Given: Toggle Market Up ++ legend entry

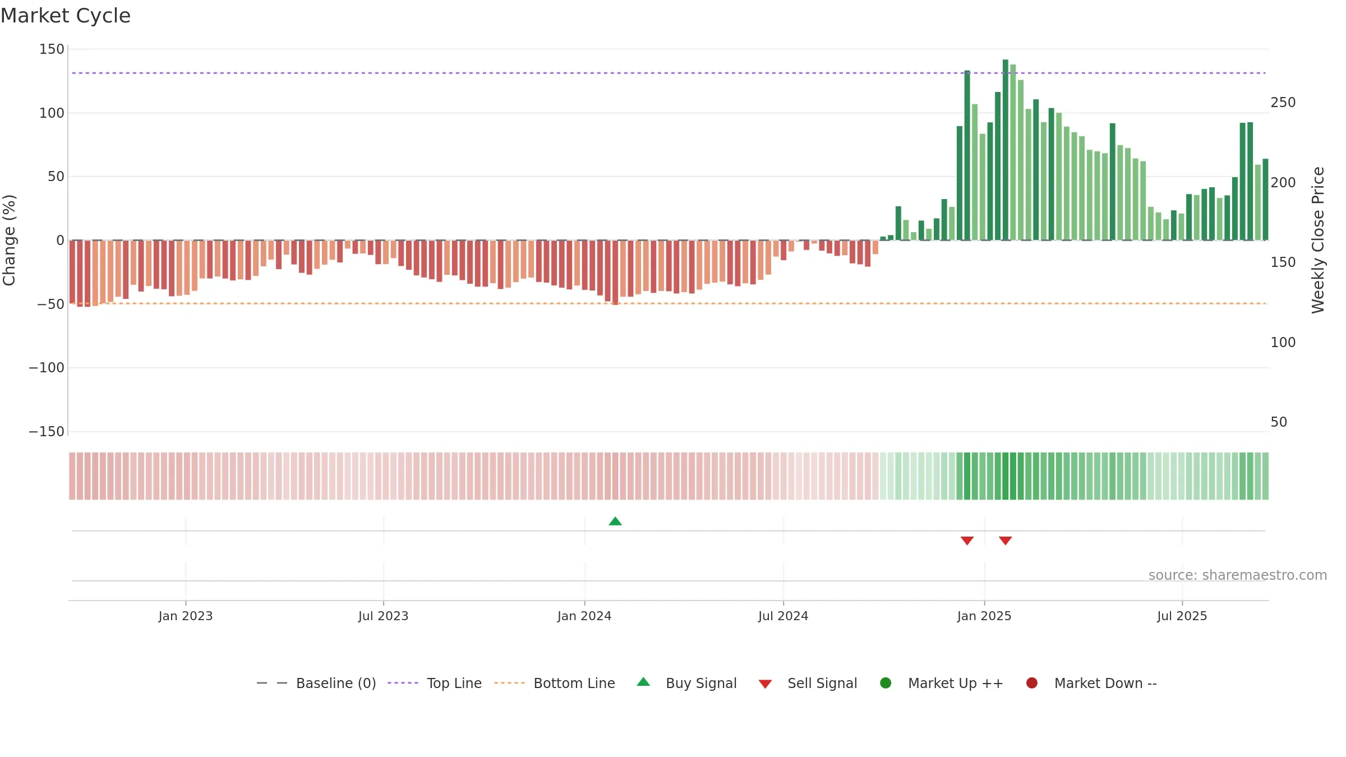Looking at the screenshot, I should (942, 683).
